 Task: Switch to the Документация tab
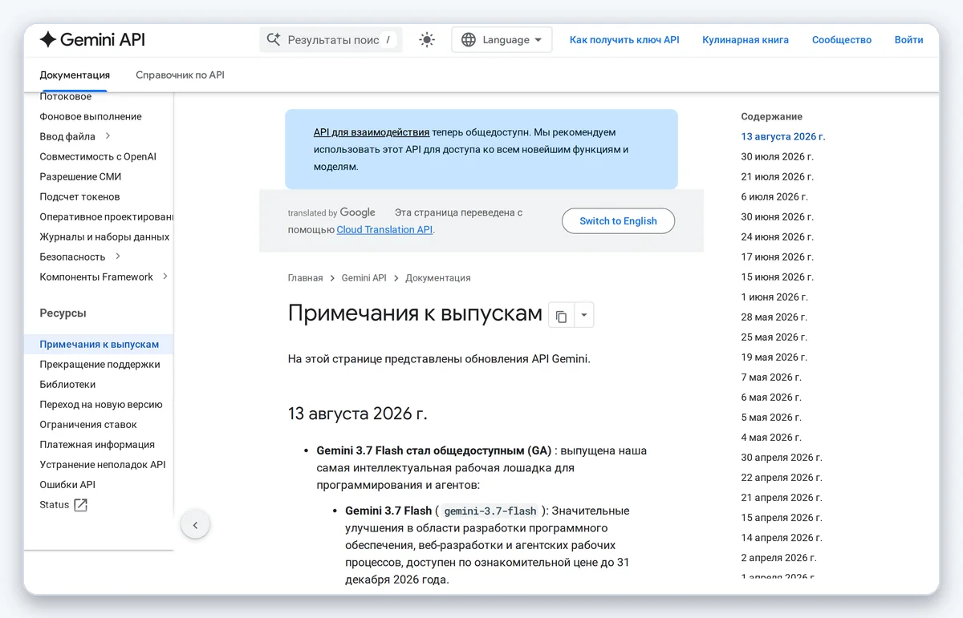pos(75,75)
